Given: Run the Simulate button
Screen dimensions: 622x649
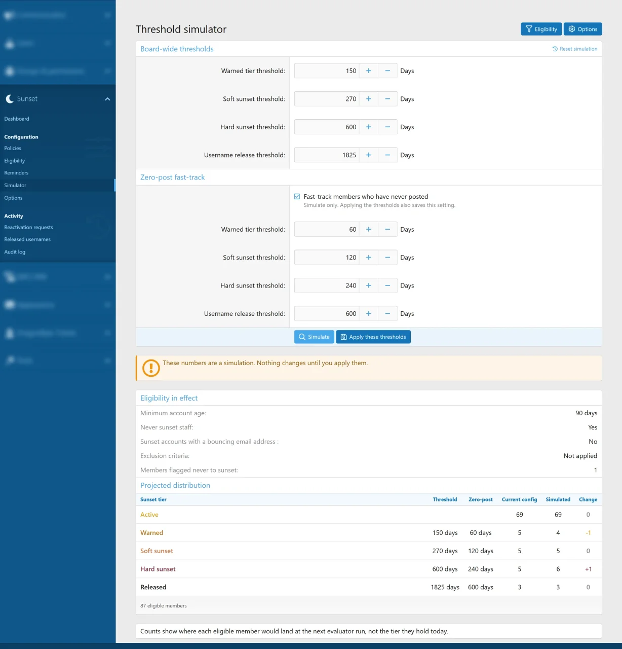Looking at the screenshot, I should pyautogui.click(x=314, y=337).
